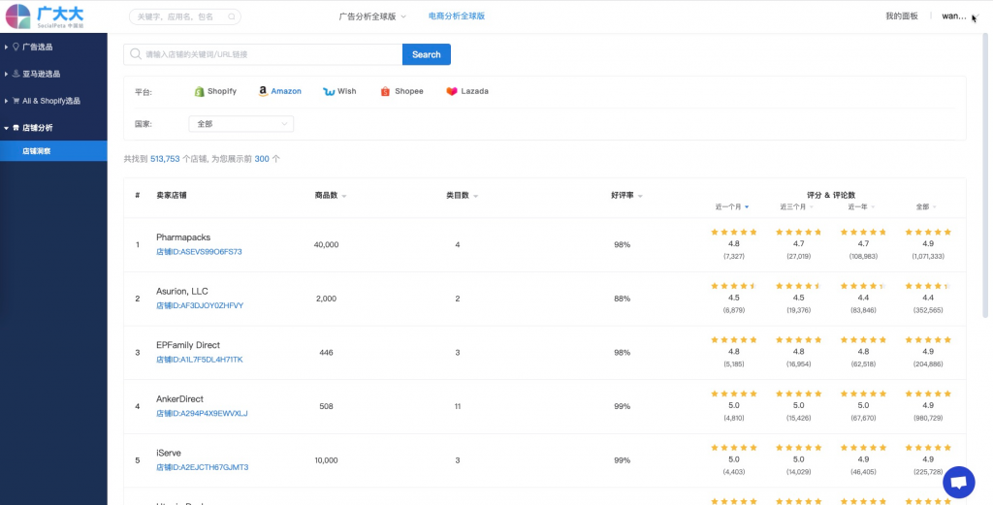Click the icon beside 亚马逊选品
Viewport: 993px width, 505px height.
[16, 74]
